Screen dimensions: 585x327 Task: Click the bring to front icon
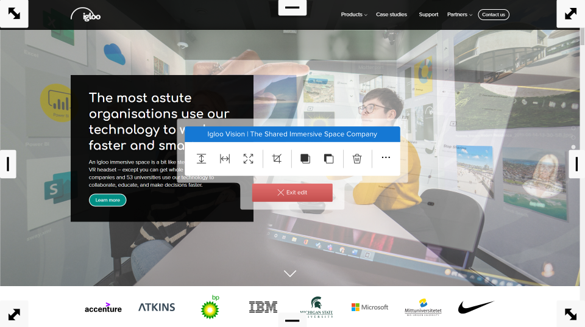click(x=305, y=159)
